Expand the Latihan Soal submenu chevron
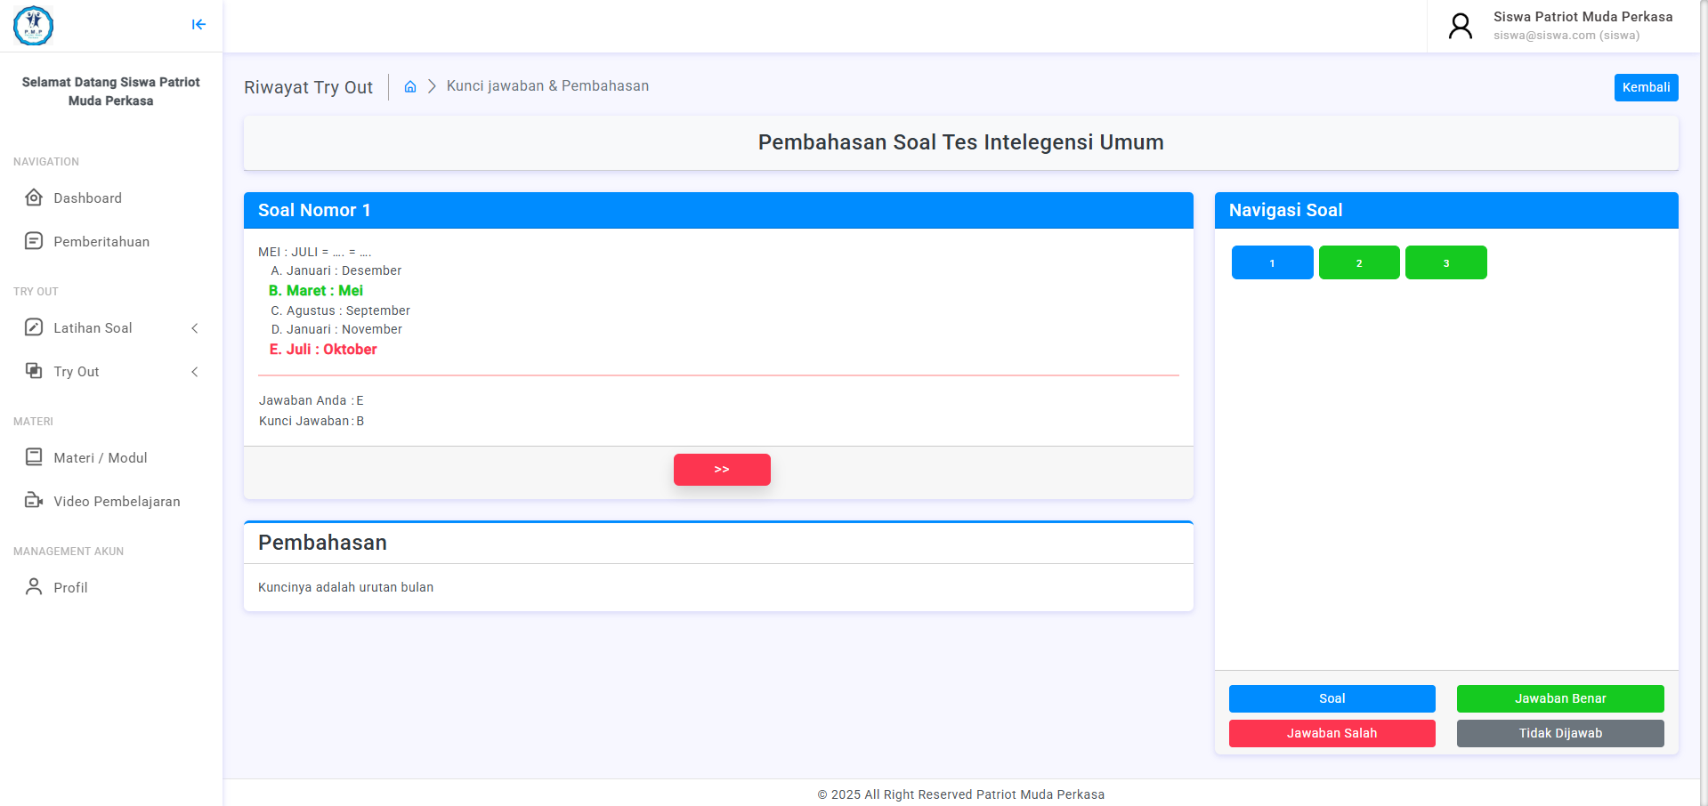This screenshot has height=806, width=1708. [x=195, y=328]
